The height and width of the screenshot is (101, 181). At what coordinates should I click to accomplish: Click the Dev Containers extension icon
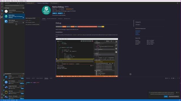6,82
